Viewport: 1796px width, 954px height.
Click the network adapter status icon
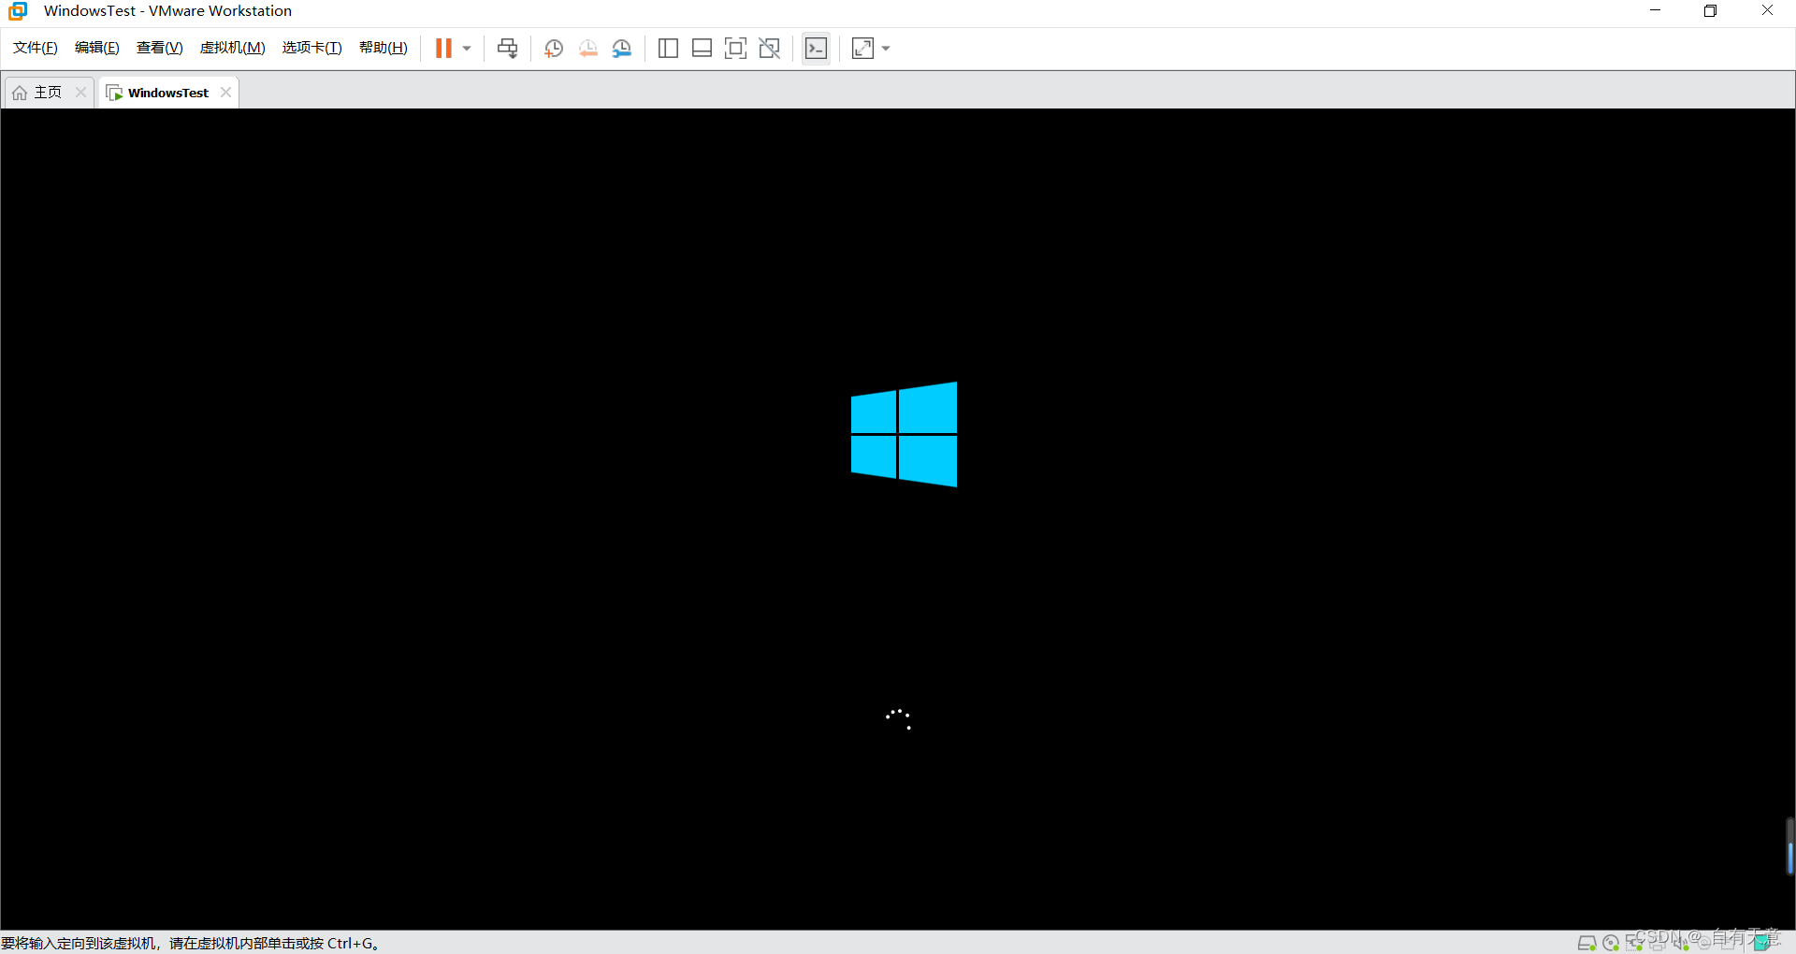(1634, 943)
